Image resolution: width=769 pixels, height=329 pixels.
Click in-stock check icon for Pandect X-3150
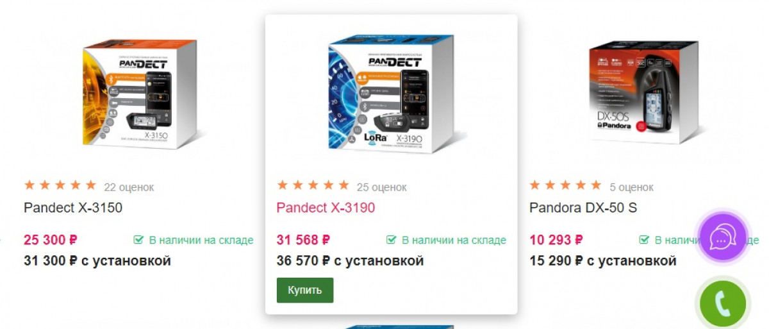coord(138,240)
